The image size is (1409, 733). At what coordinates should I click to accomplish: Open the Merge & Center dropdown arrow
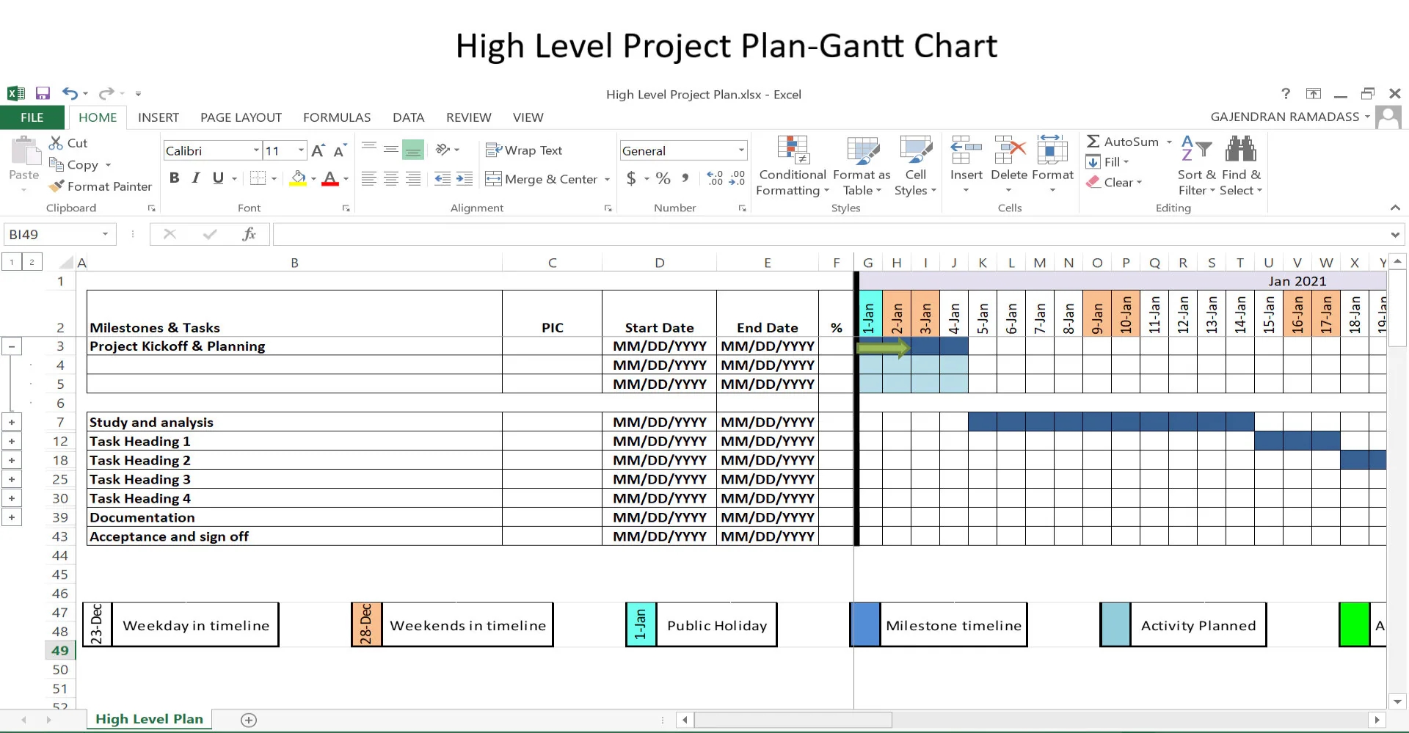608,179
